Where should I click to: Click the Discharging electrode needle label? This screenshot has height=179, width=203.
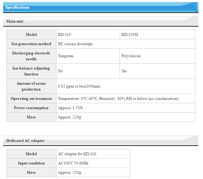click(31, 56)
